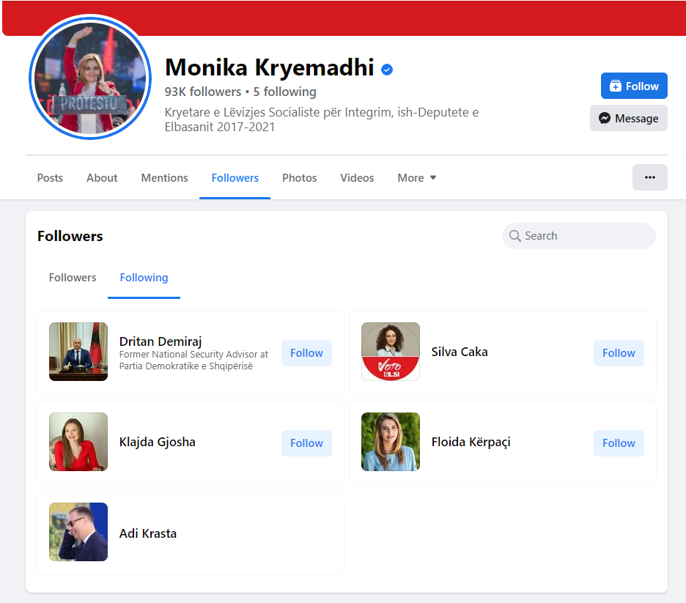686x603 pixels.
Task: Open Dritan Demiraj's profile thumbnail
Action: pos(78,352)
